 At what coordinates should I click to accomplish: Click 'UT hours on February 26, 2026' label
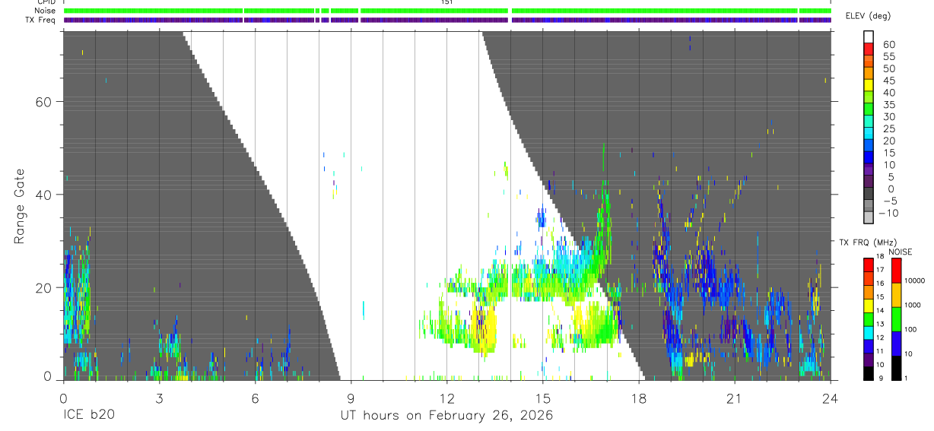446,416
